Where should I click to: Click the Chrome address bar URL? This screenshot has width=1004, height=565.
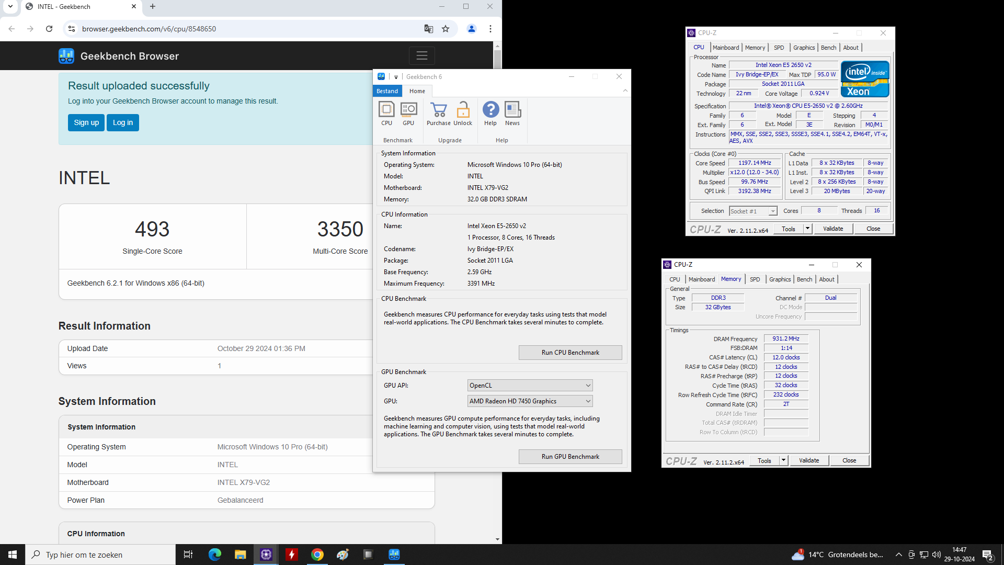pyautogui.click(x=149, y=29)
